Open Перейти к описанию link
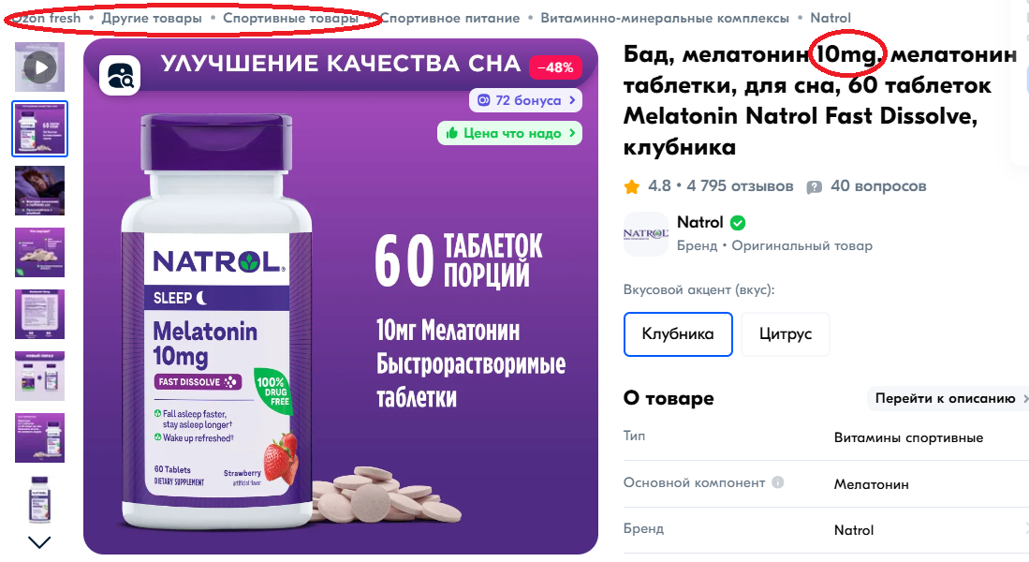Screen dimensions: 1029x562 pyautogui.click(x=945, y=398)
